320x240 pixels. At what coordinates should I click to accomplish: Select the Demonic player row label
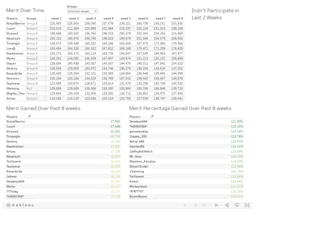tap(14, 78)
